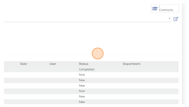Click the number 1 above Contracts
The height and width of the screenshot is (107, 189).
pos(159,7)
